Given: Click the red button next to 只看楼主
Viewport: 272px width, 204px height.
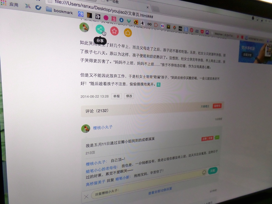Looking at the screenshot, I should click(217, 106).
